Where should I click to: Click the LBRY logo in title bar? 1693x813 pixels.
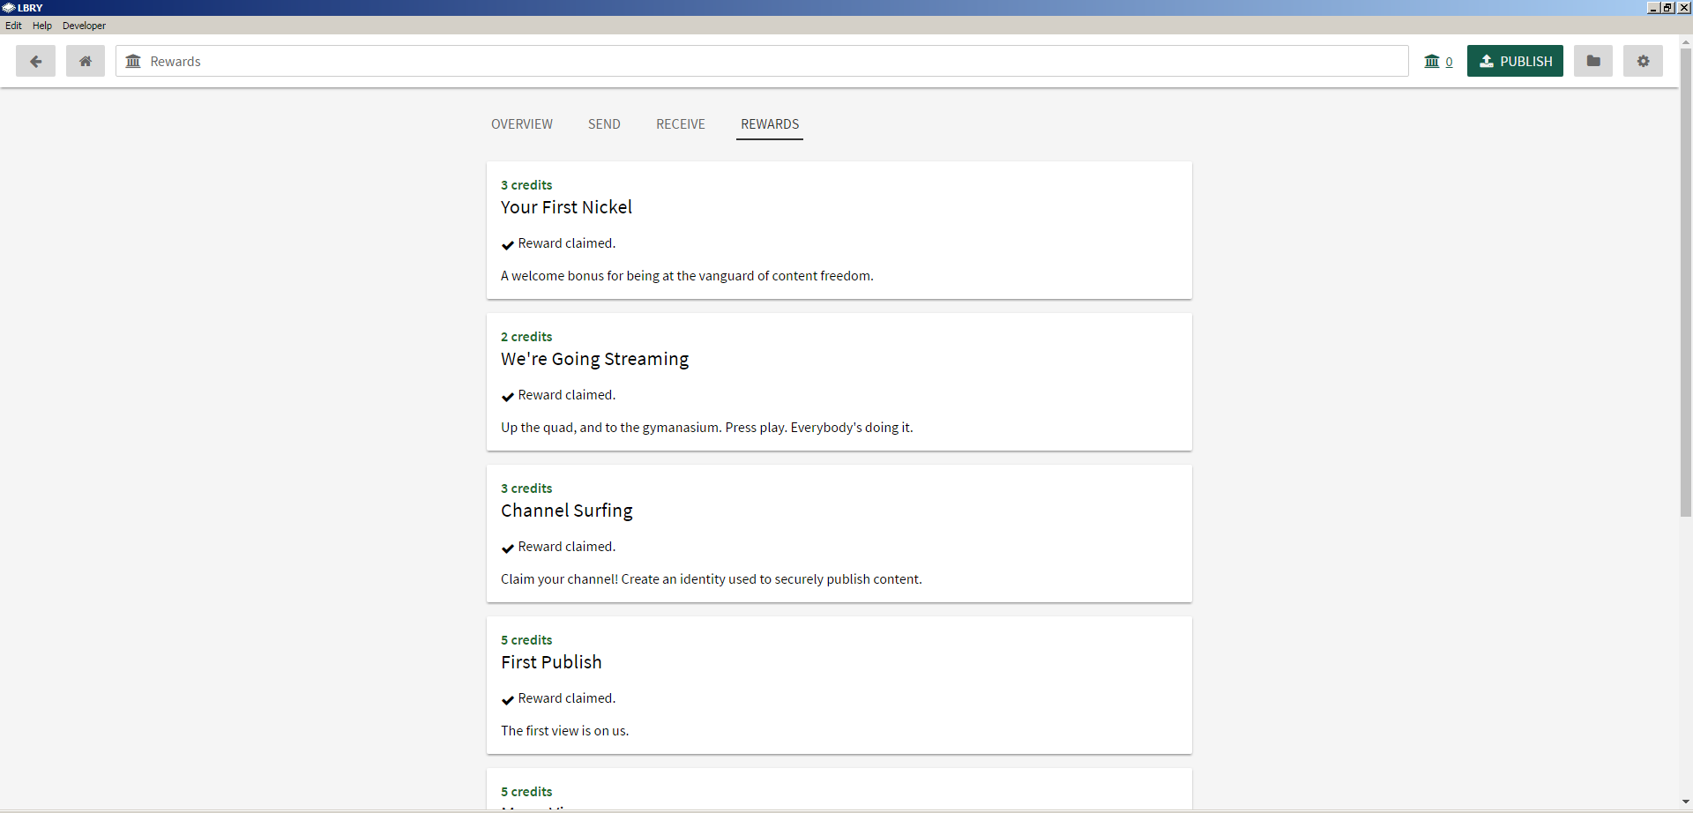[9, 8]
